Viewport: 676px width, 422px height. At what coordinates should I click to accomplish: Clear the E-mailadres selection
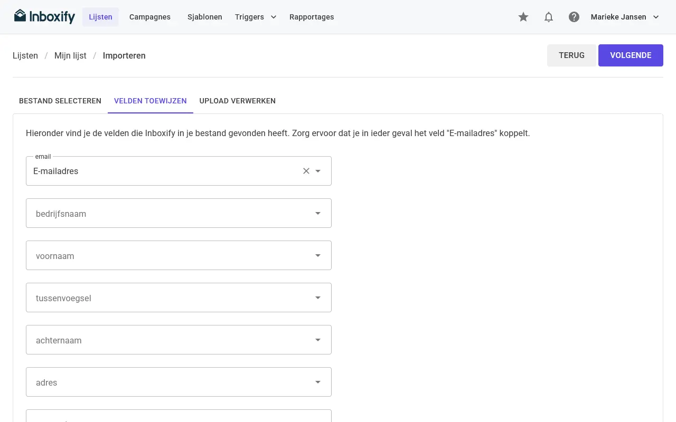click(x=306, y=171)
